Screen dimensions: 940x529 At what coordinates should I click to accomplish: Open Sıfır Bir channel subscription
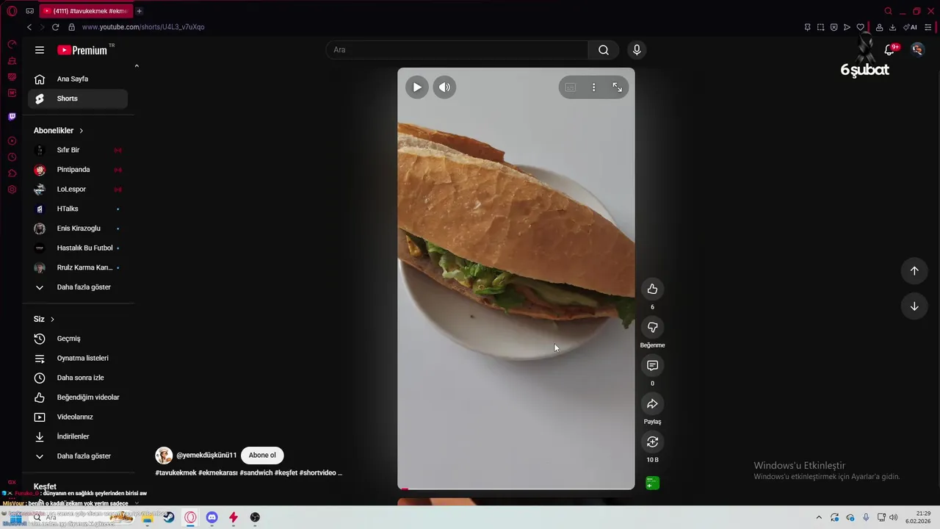(x=78, y=150)
